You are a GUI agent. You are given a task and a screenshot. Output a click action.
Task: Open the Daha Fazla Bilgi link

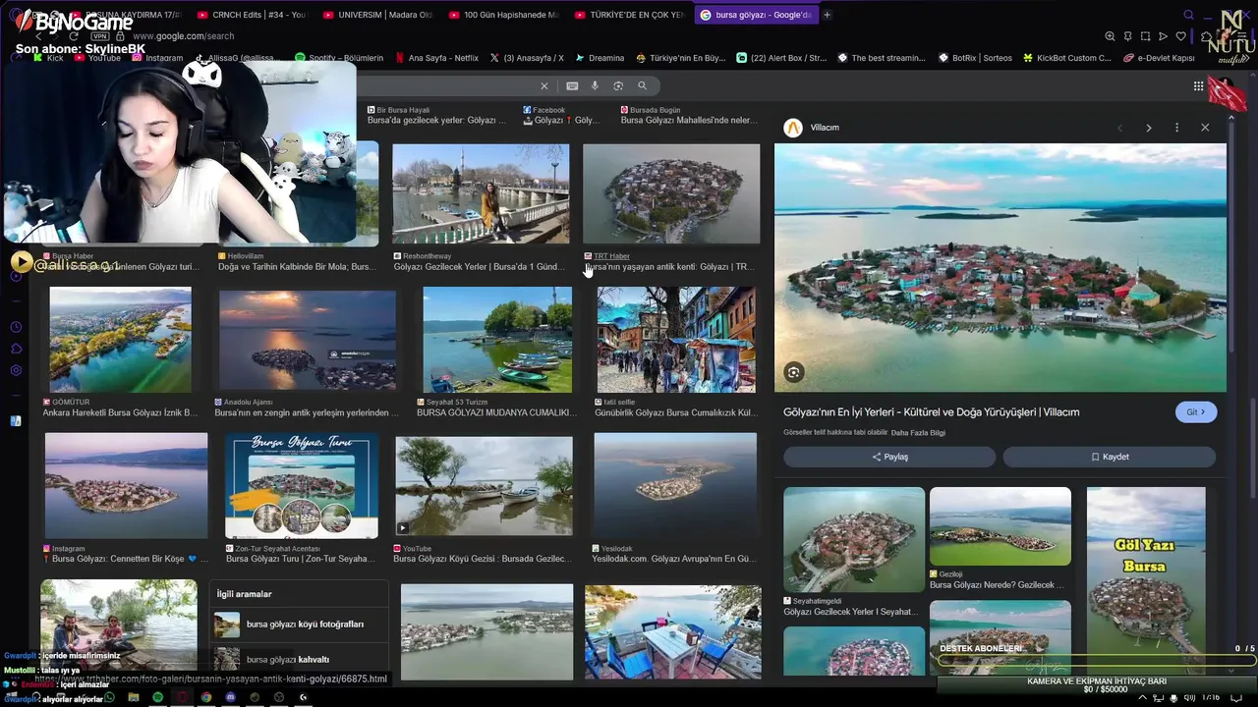918,433
